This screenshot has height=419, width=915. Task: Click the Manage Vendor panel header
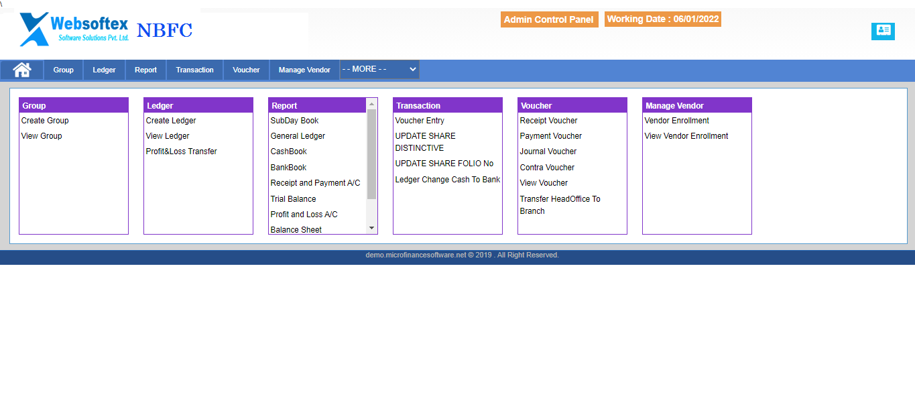pyautogui.click(x=697, y=105)
